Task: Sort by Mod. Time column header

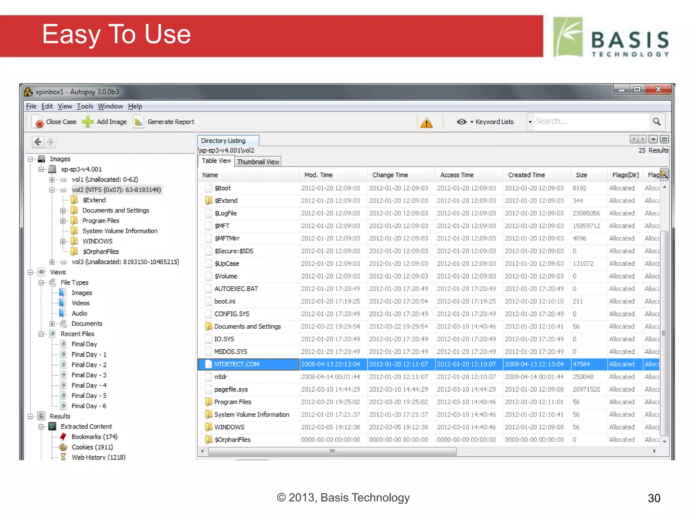Action: pyautogui.click(x=333, y=175)
